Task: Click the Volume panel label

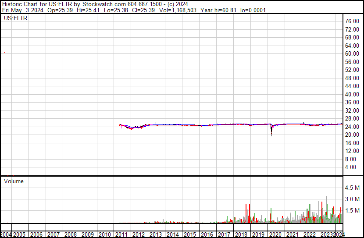Action: pos(14,181)
